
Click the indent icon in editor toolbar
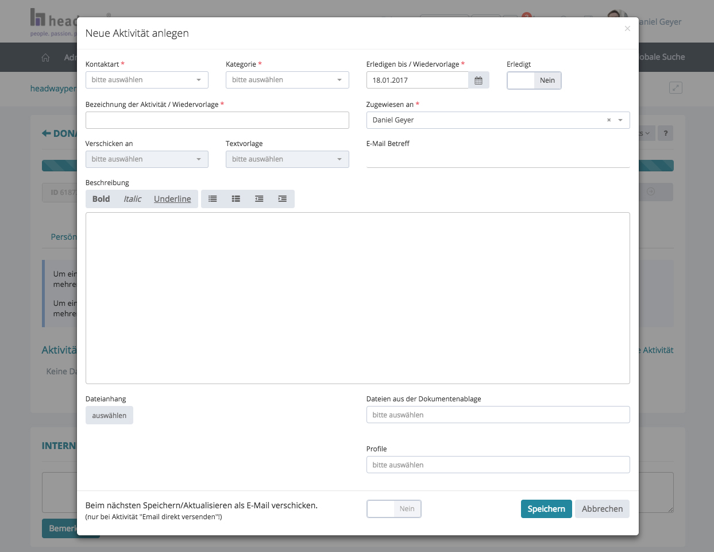tap(282, 199)
